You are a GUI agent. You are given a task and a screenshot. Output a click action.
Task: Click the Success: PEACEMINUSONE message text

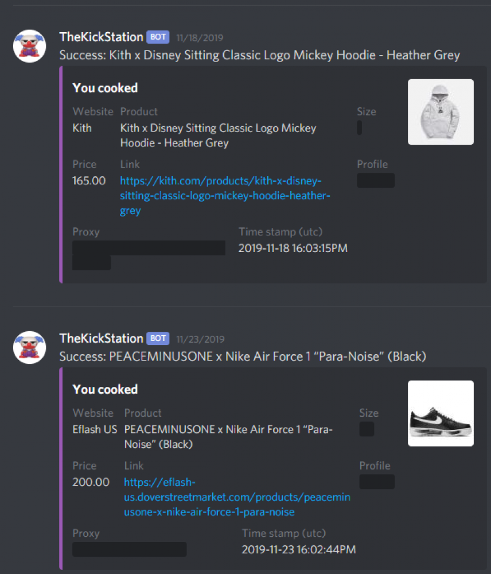coord(243,356)
